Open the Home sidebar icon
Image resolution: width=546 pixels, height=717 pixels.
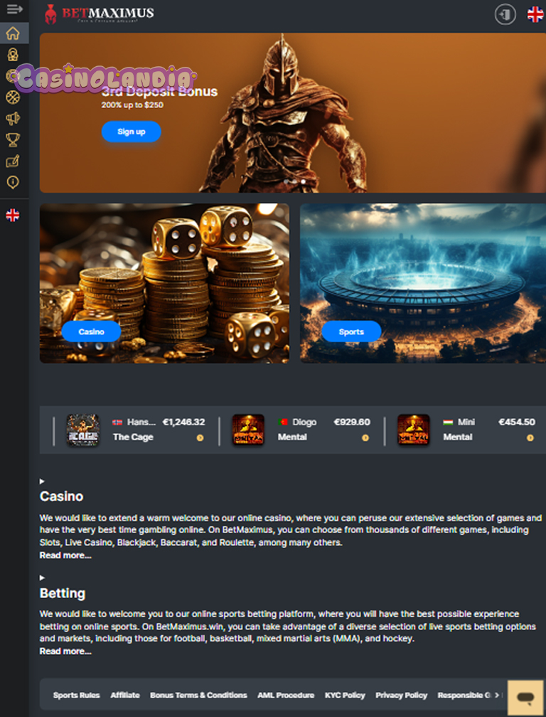(13, 33)
